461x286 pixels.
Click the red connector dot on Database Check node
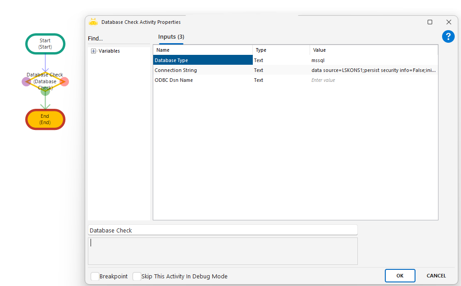coord(64,81)
